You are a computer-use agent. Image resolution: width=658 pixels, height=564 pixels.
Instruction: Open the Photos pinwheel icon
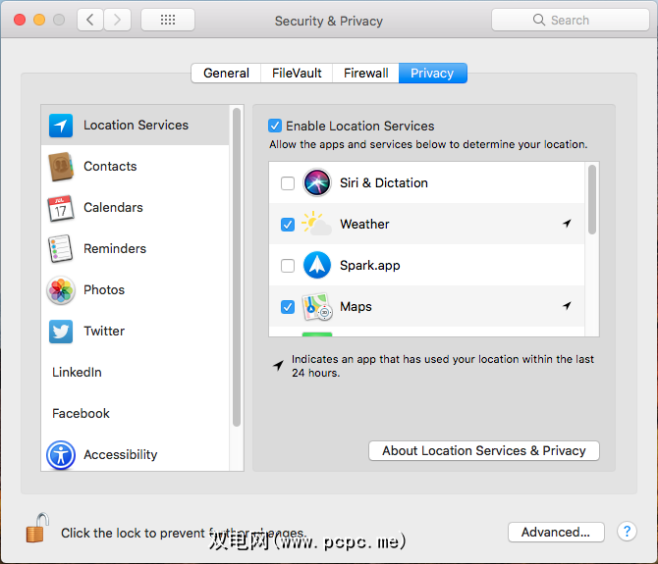[x=61, y=290]
